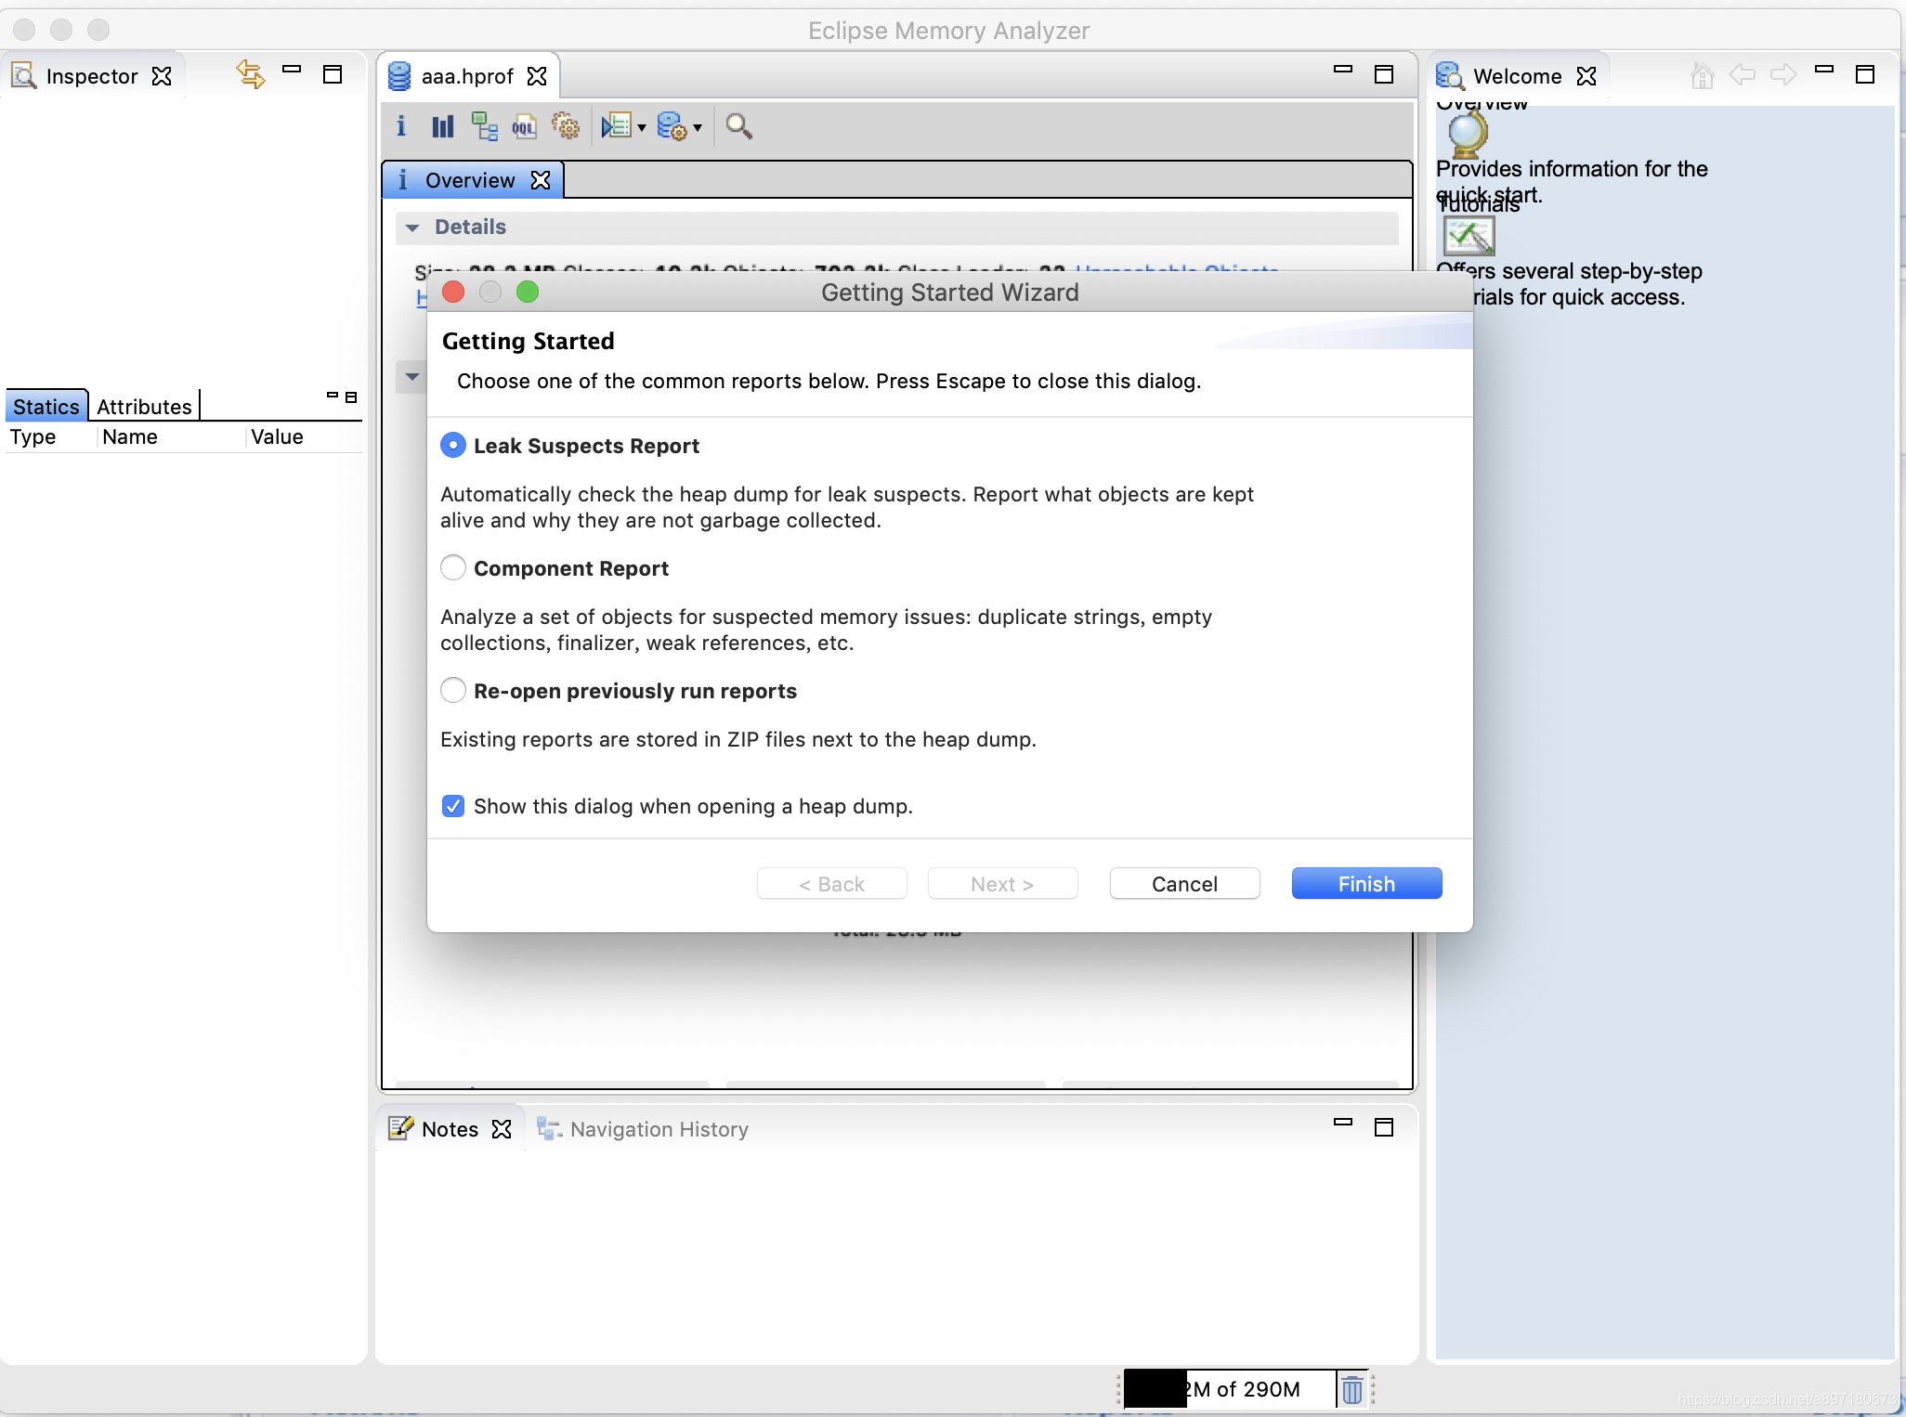
Task: Switch to the Statics tab
Action: [46, 407]
